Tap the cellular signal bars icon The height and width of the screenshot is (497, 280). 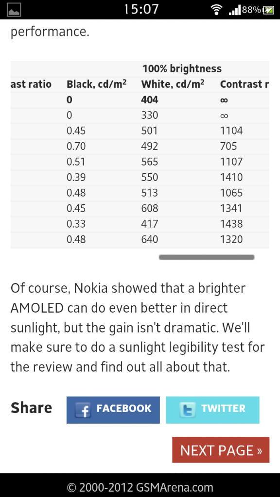click(x=235, y=10)
